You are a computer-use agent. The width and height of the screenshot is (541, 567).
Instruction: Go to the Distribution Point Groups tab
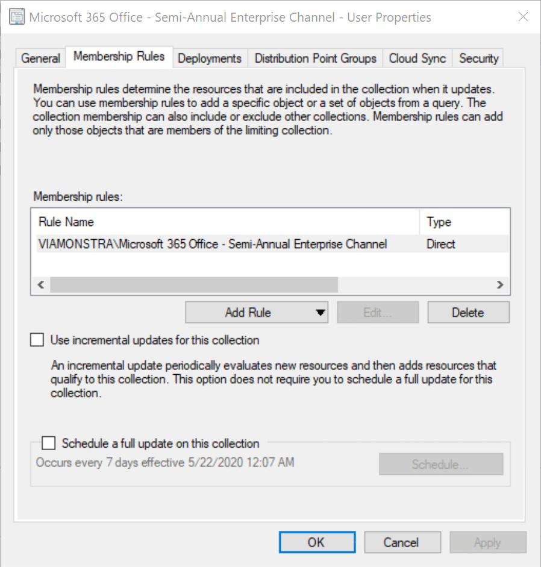315,58
